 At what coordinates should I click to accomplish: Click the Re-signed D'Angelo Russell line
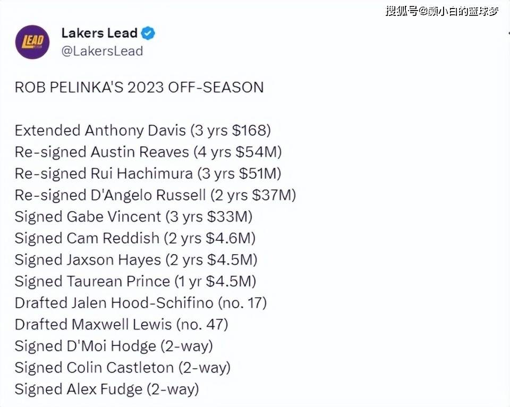(x=155, y=195)
